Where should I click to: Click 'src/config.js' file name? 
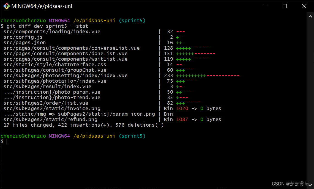pos(23,37)
